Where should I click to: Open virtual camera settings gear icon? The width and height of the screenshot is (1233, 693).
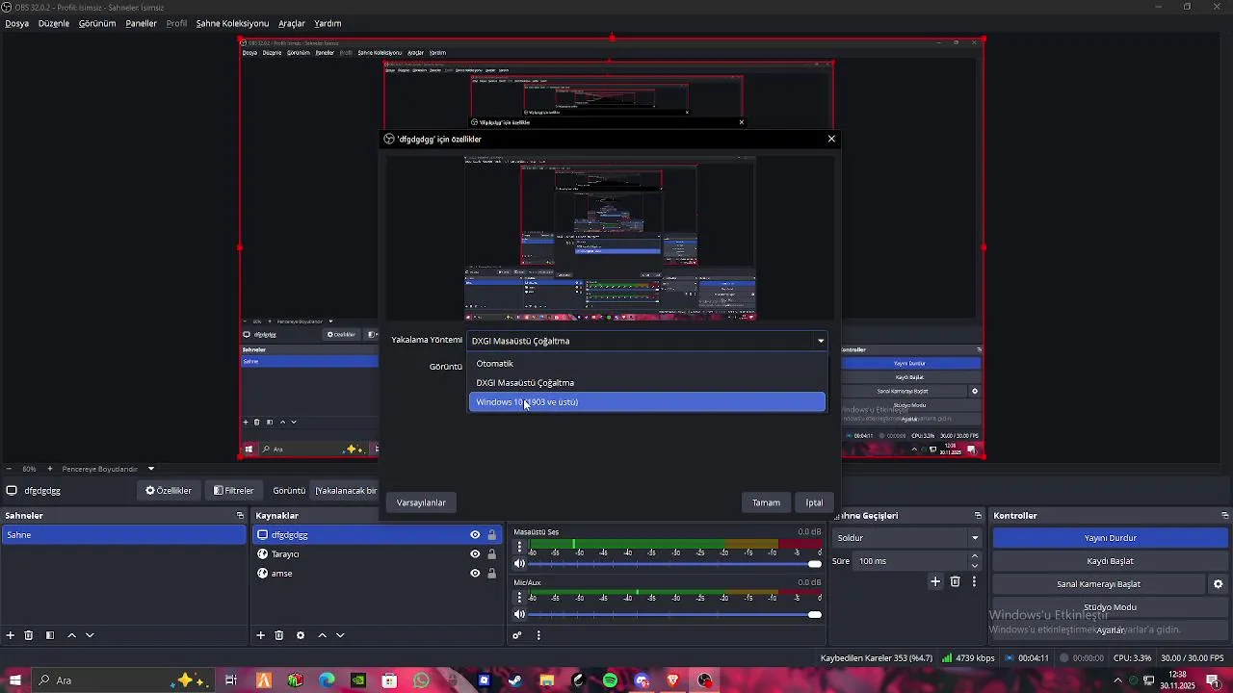[1218, 584]
